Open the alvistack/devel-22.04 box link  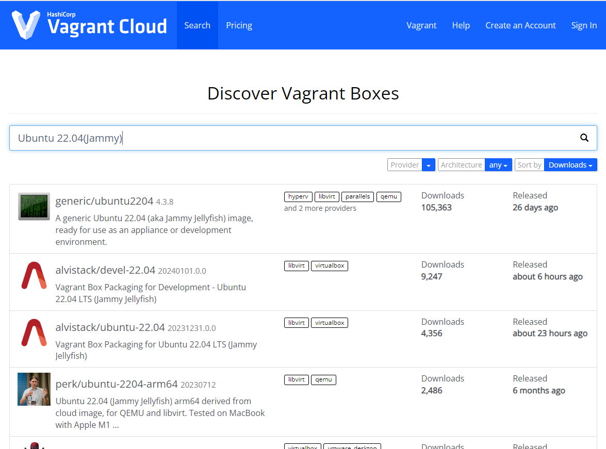pyautogui.click(x=105, y=270)
